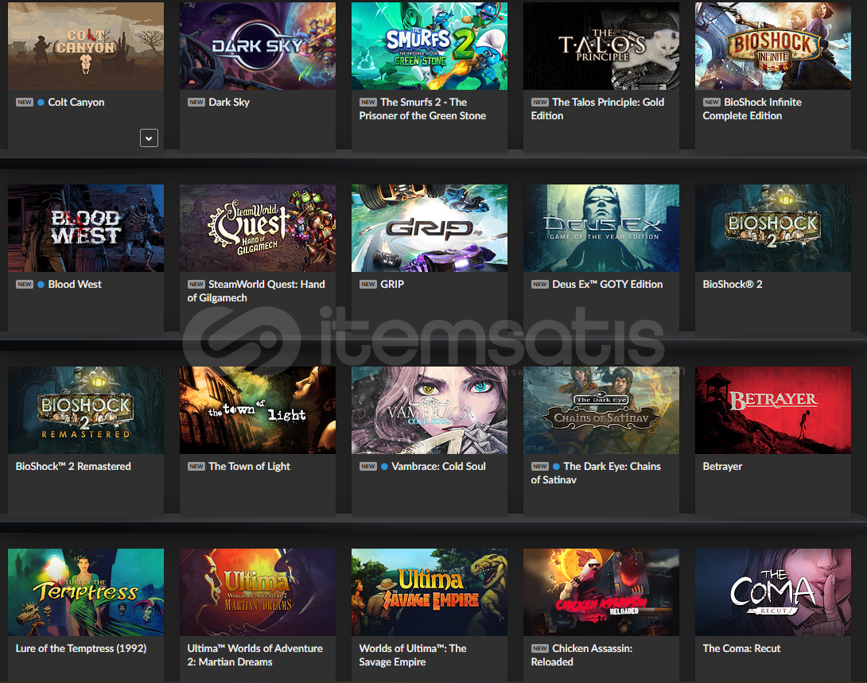The image size is (867, 683).
Task: Click the 'Blood West' title text
Action: pos(75,284)
